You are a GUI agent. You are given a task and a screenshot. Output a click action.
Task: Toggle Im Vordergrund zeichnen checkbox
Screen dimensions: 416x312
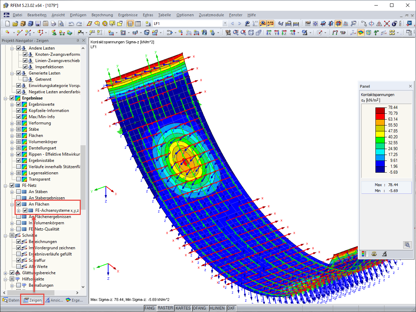pos(18,248)
